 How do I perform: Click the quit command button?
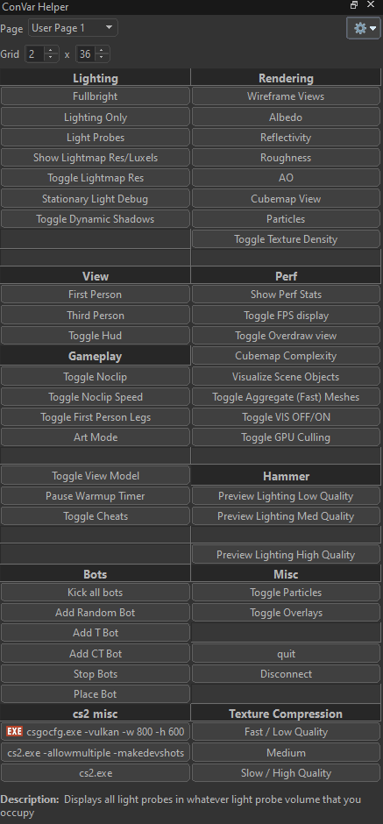286,653
